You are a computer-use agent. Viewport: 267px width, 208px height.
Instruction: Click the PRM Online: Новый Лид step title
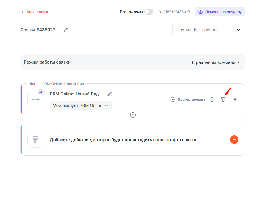[74, 94]
